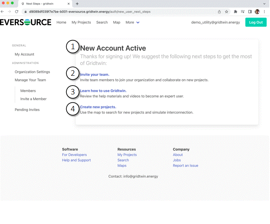This screenshot has width=270, height=224.
Task: Select the Next Steps - gridtwin tab
Action: click(x=39, y=4)
